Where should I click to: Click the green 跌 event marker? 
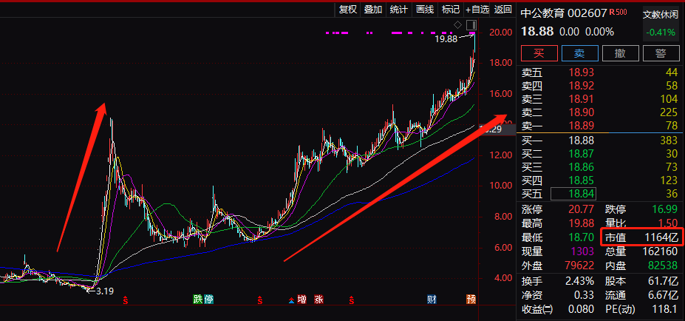point(199,300)
